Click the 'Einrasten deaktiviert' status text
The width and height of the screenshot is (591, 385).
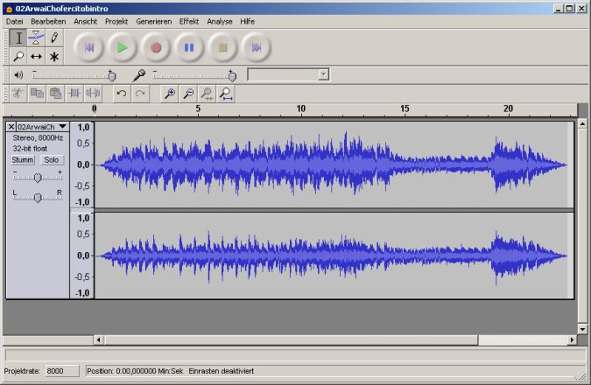click(x=222, y=371)
